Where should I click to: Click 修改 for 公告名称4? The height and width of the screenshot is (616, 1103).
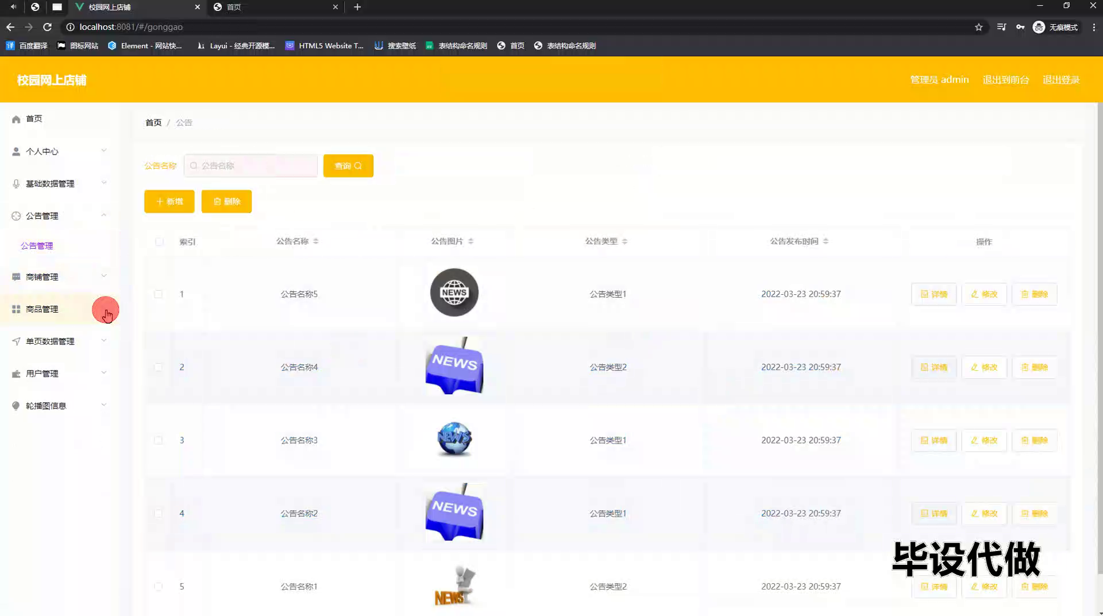[984, 367]
